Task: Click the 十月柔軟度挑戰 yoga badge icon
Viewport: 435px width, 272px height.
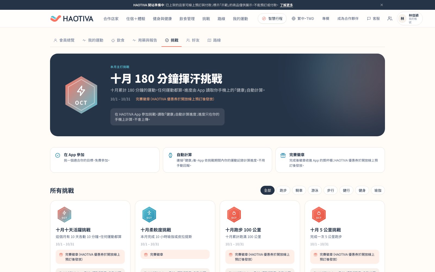Action: [x=149, y=215]
